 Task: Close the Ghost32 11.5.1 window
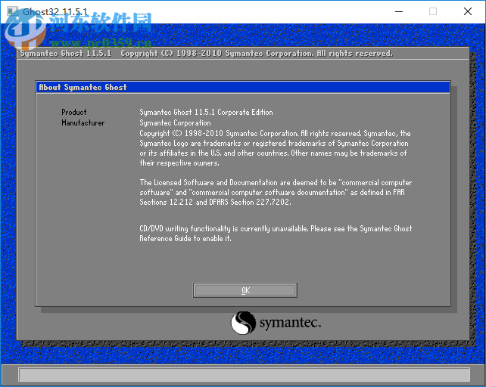468,12
